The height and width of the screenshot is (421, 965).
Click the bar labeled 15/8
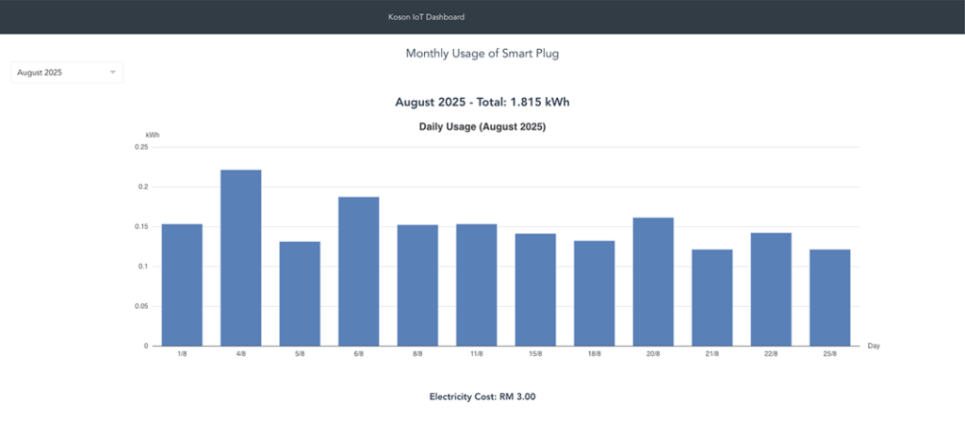coord(535,289)
